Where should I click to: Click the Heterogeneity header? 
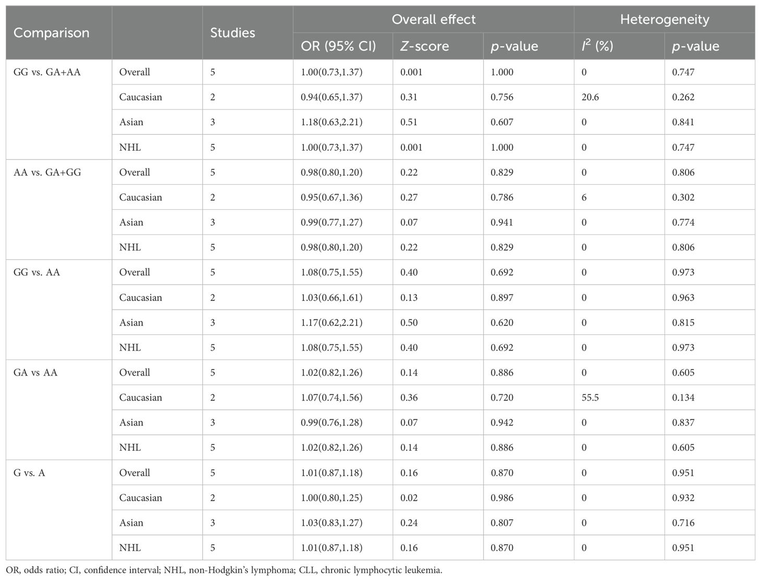pyautogui.click(x=665, y=20)
